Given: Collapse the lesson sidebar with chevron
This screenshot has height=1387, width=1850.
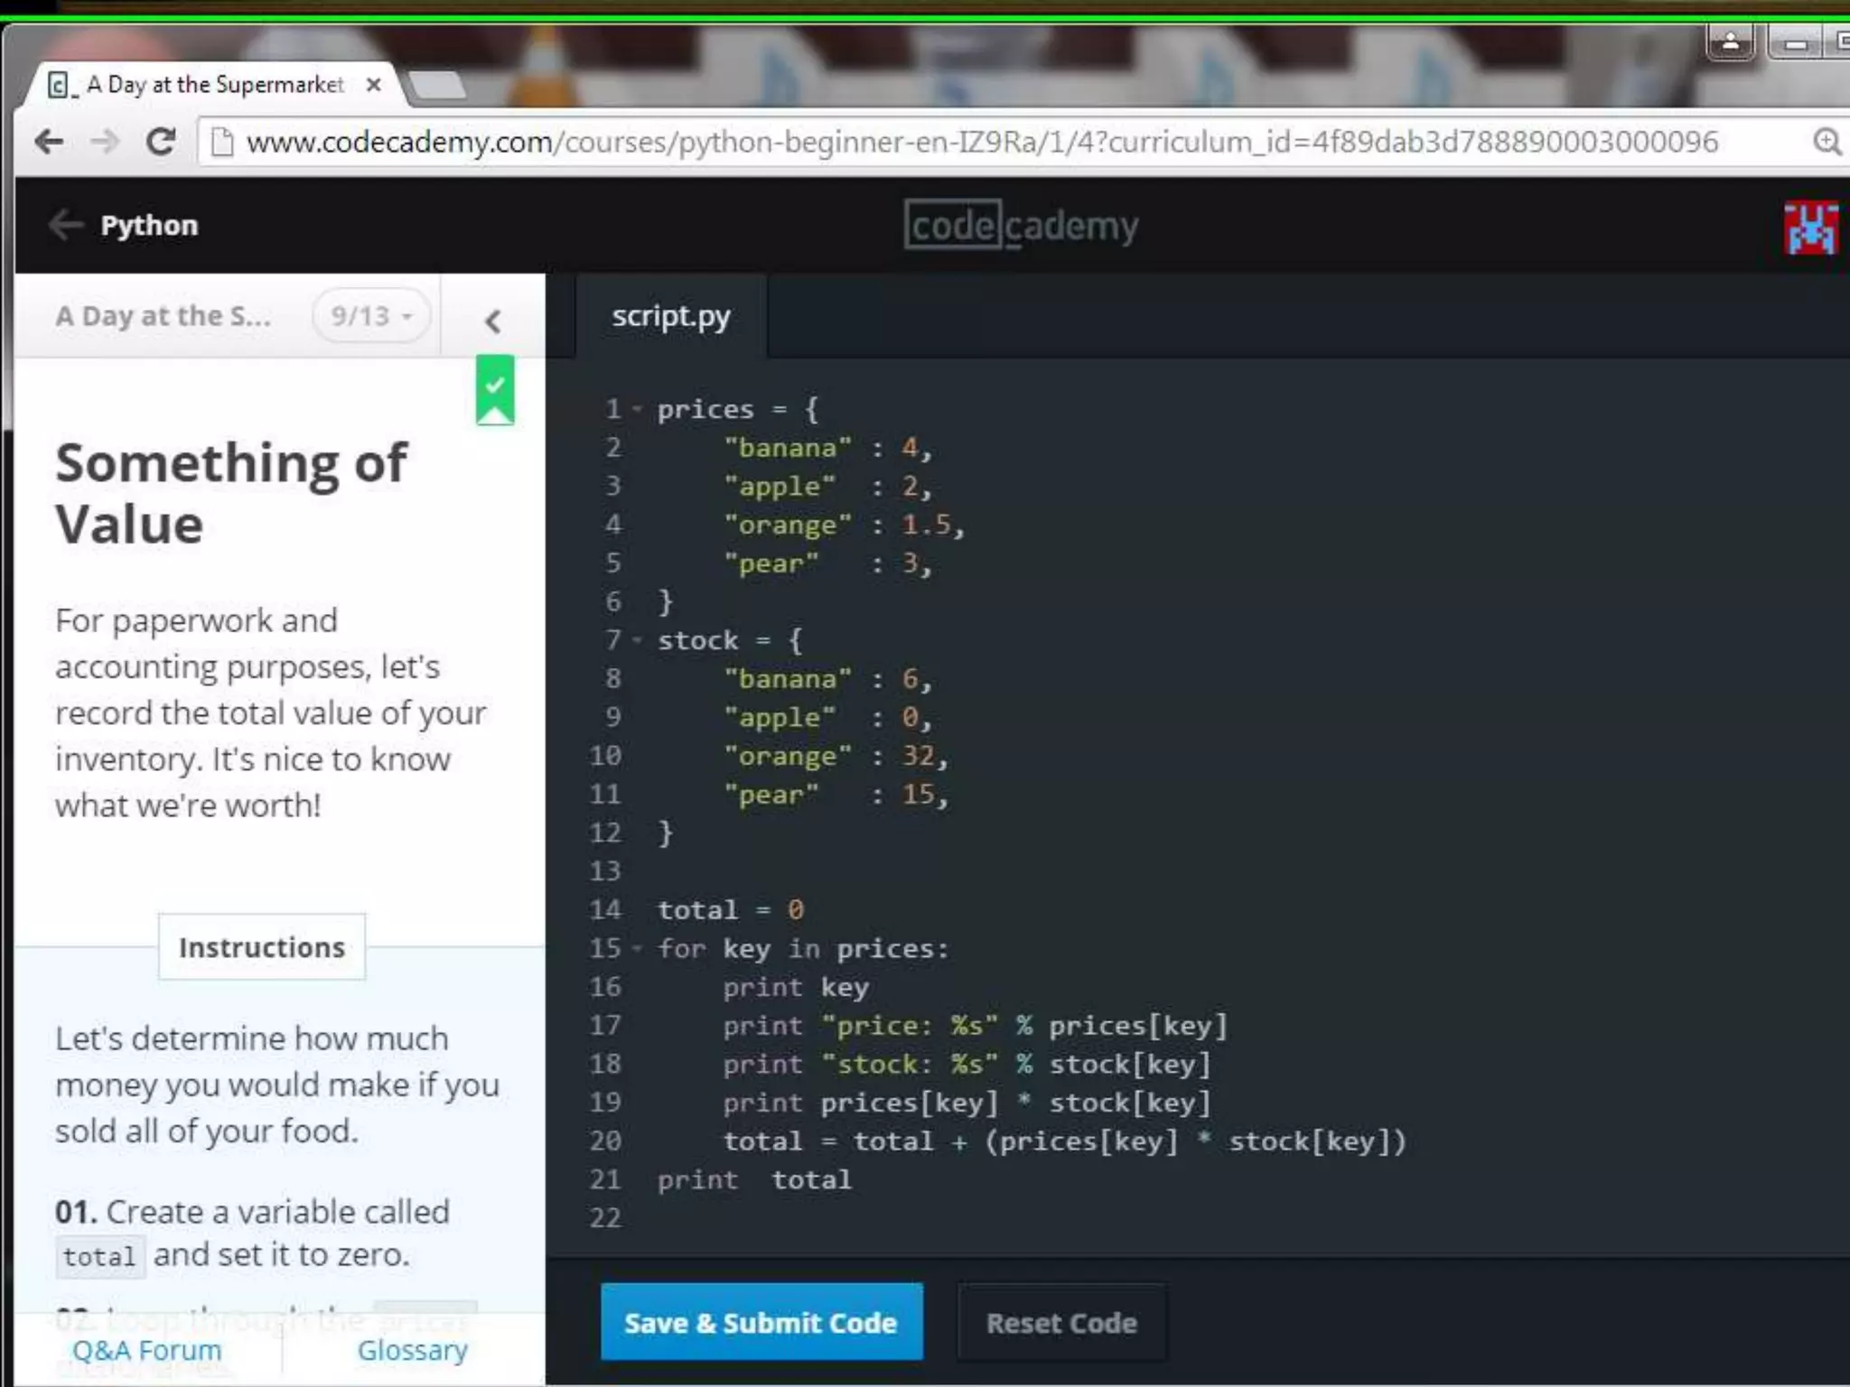Looking at the screenshot, I should [493, 321].
